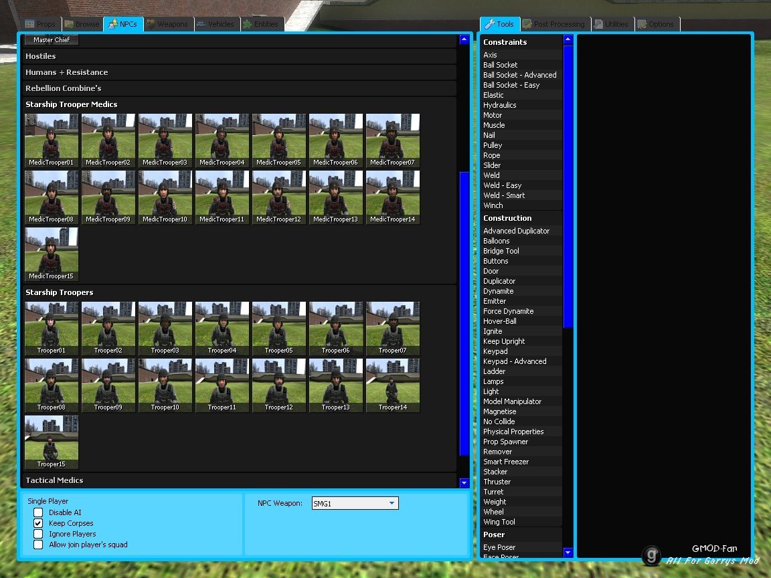
Task: Choose the MedicTrooper10 icon
Action: (x=165, y=197)
